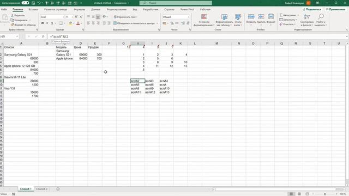
Task: Open the number format (Общий) dropdown
Action: 188,17
